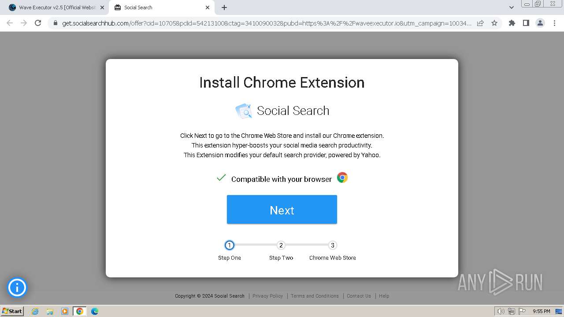Click the 'Social Search' product name

[x=293, y=111]
